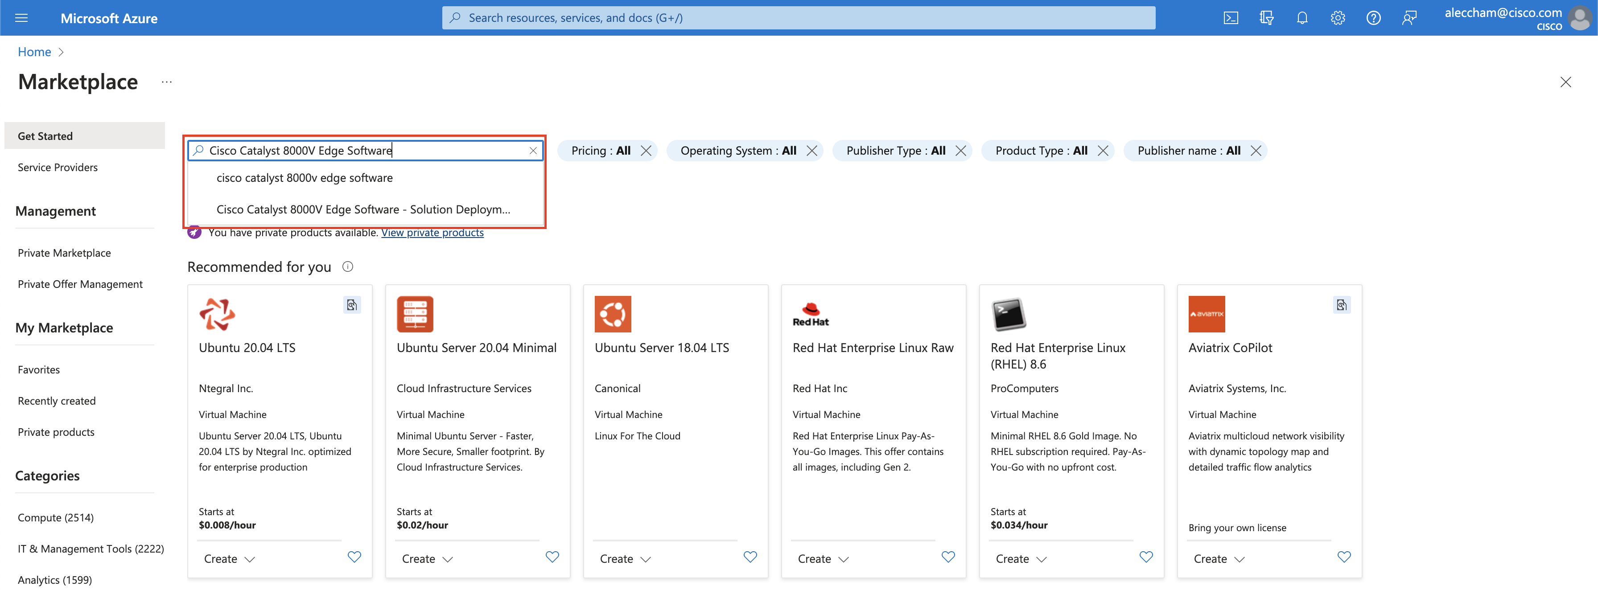
Task: Select Get Started in sidebar
Action: coord(84,136)
